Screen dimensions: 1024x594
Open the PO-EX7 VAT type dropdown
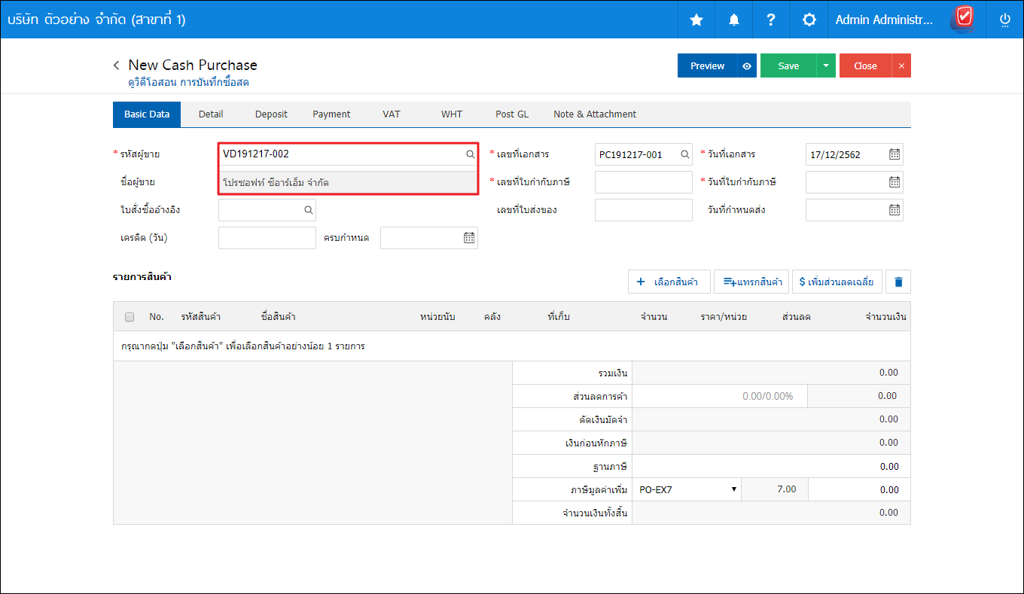[687, 489]
